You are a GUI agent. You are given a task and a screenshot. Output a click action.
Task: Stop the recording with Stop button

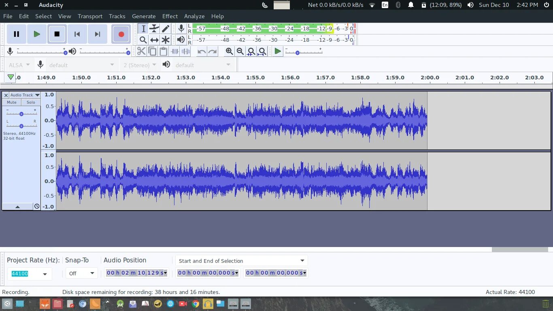coord(57,34)
